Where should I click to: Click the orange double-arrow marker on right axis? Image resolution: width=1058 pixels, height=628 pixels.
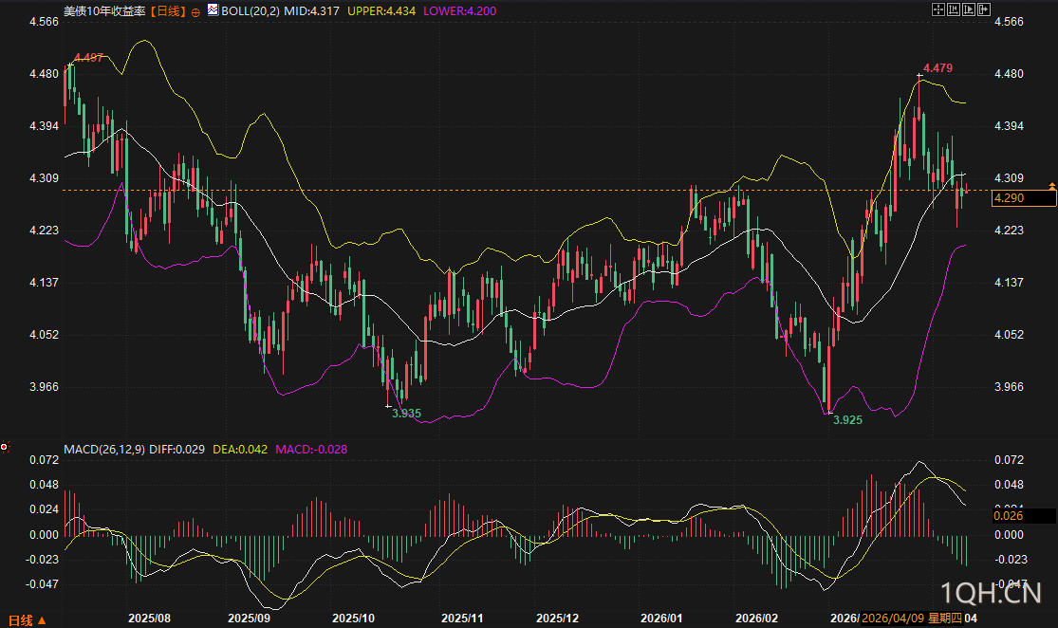(1051, 184)
